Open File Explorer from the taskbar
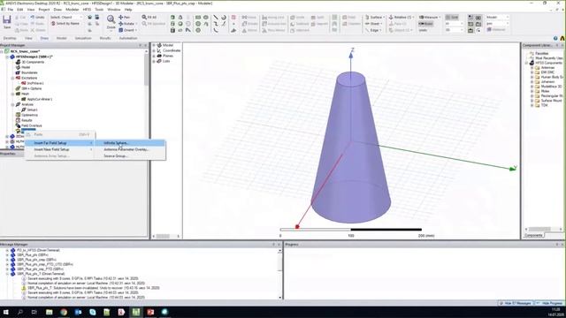This screenshot has width=566, height=318. (x=50, y=312)
